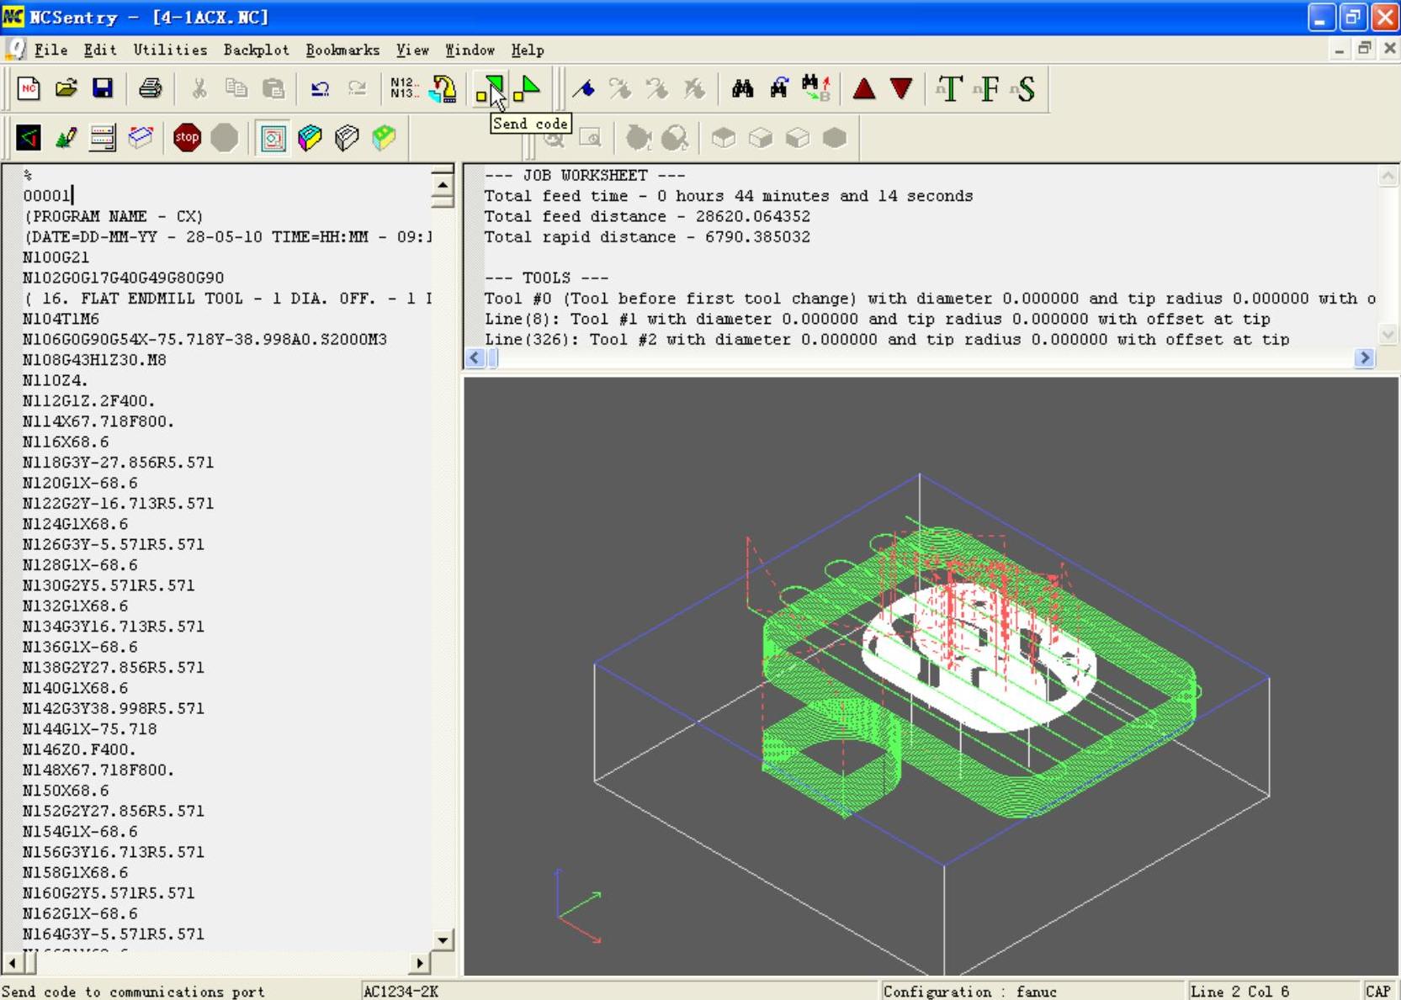Screen dimensions: 1401x1000
Task: Click the code editor's scroll down arrow
Action: coord(443,939)
